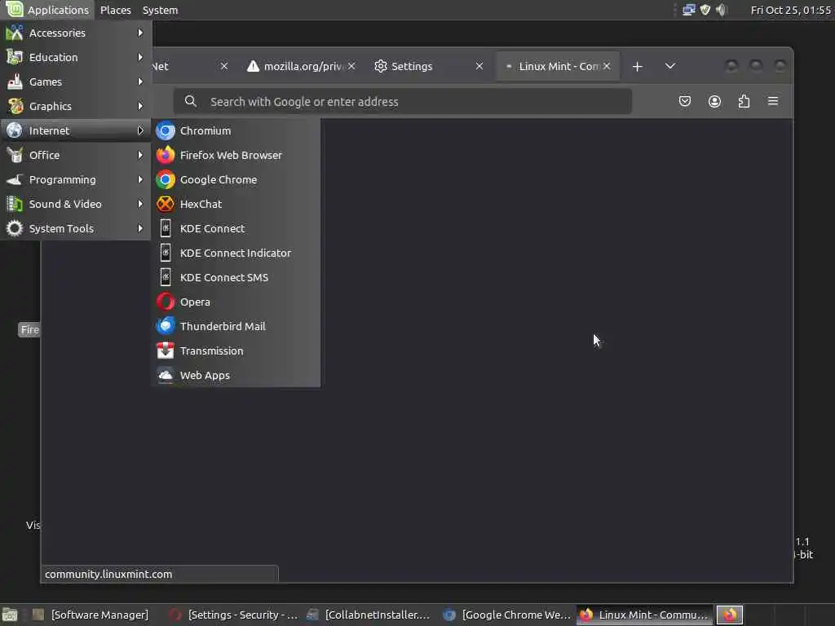Click the Linux Mint logo menu icon
The height and width of the screenshot is (626, 835).
tap(15, 10)
